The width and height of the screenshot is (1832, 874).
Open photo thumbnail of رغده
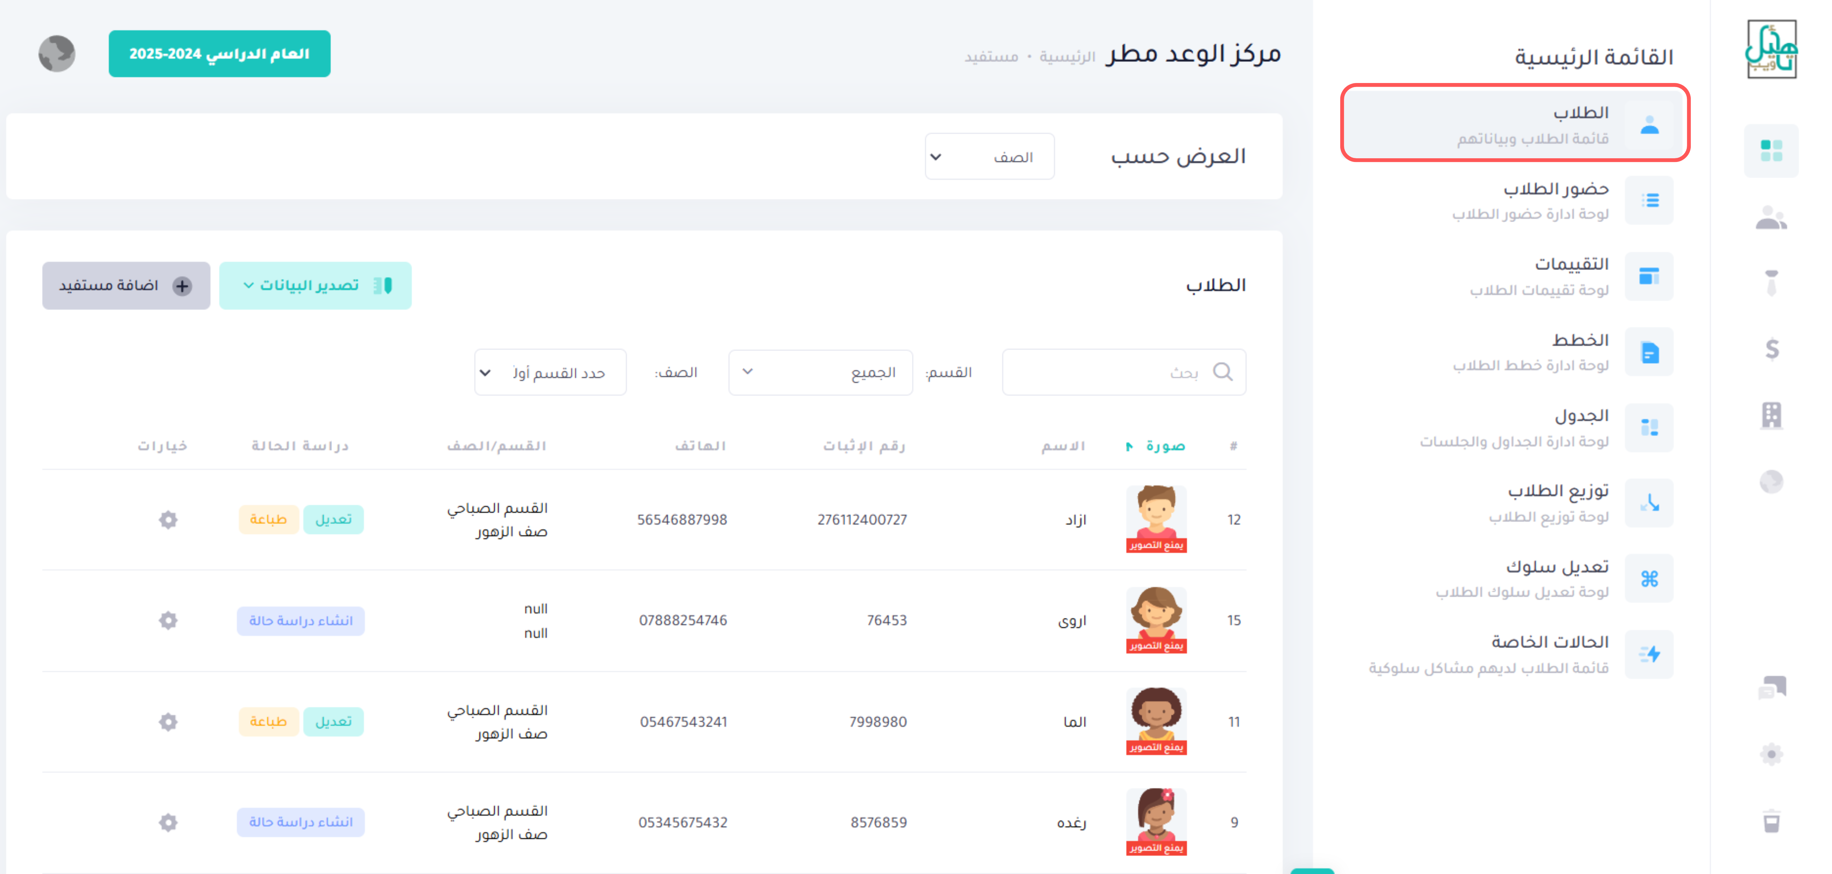pos(1156,822)
